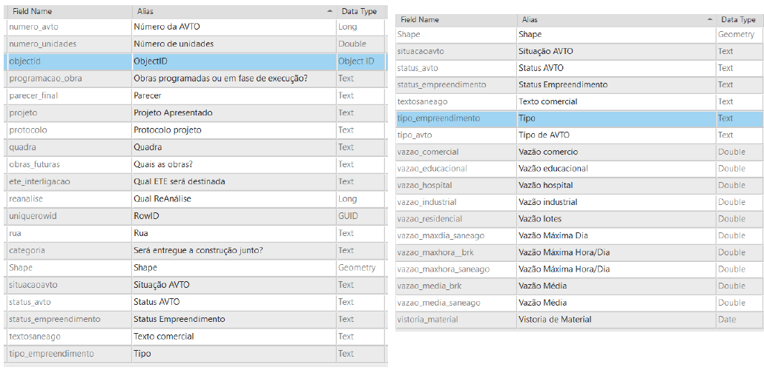Open Data Type cell for numero_avto row

coord(360,27)
